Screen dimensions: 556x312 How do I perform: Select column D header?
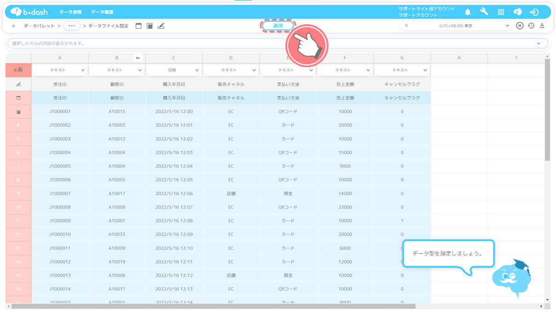231,58
